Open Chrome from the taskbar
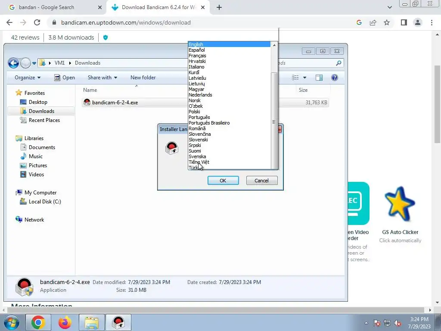Viewport: 441px width, 331px height. point(38,322)
